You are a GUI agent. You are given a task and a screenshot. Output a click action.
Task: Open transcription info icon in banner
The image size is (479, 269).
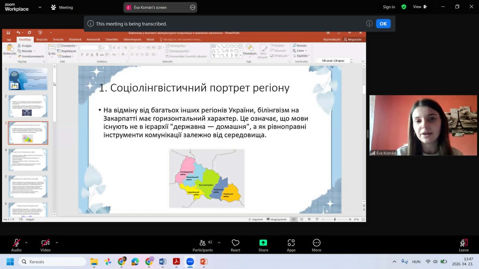369,24
